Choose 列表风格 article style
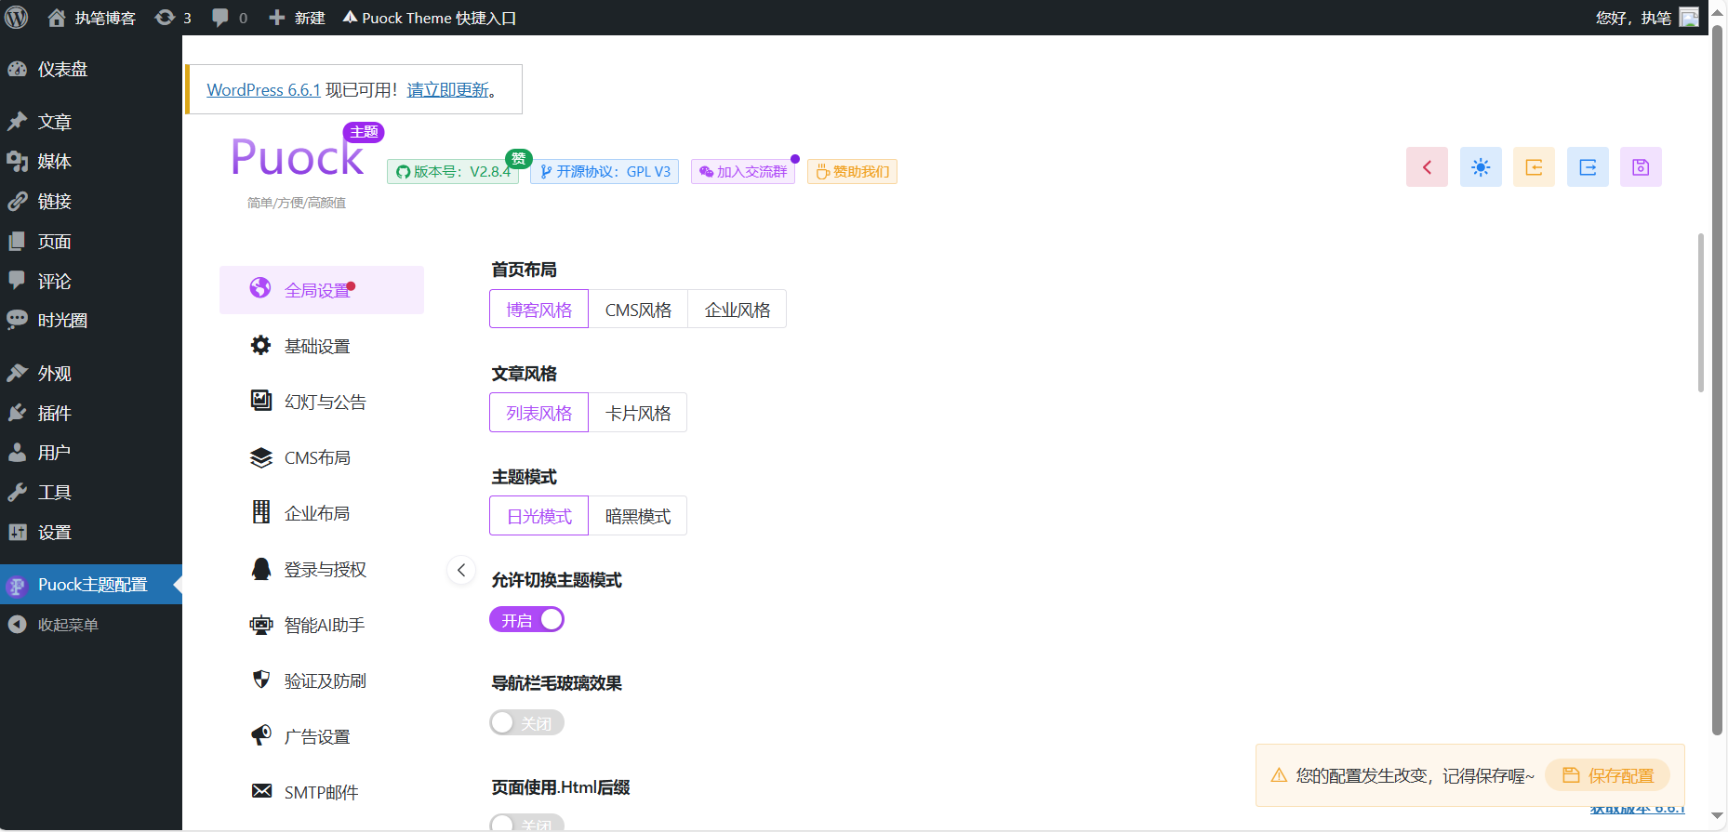 [539, 413]
